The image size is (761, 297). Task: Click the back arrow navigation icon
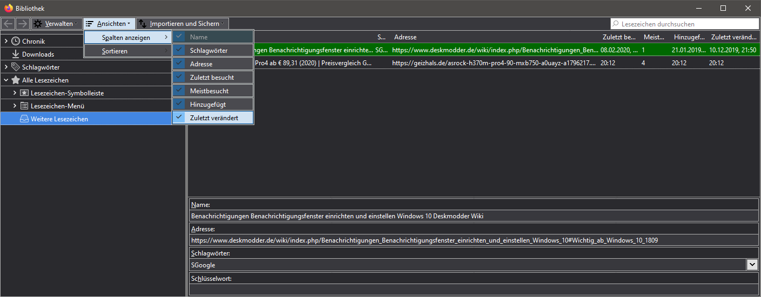pos(8,24)
